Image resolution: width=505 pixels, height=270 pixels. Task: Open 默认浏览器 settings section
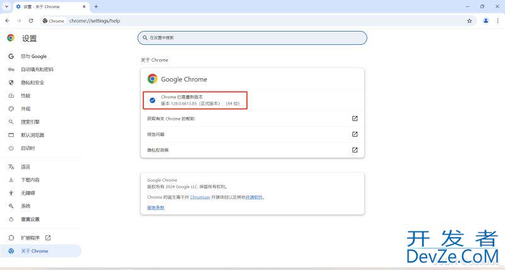pos(40,135)
